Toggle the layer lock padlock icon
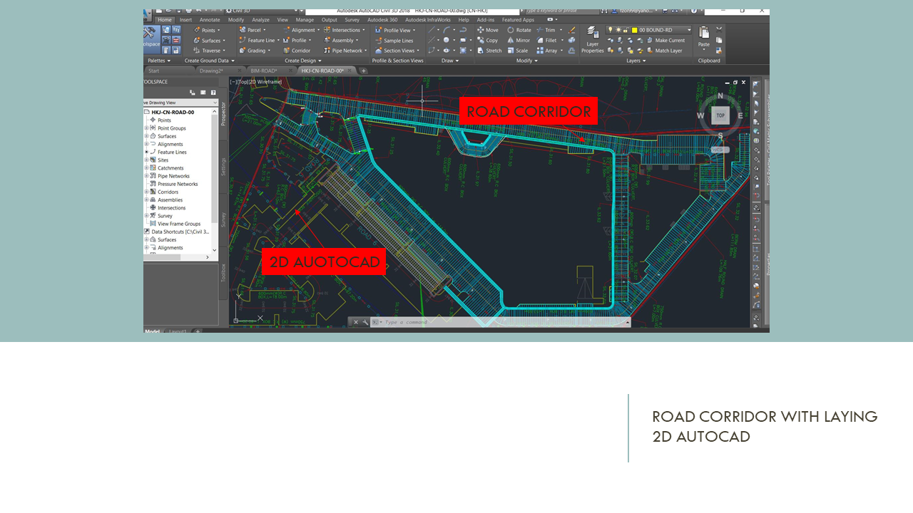 (626, 30)
